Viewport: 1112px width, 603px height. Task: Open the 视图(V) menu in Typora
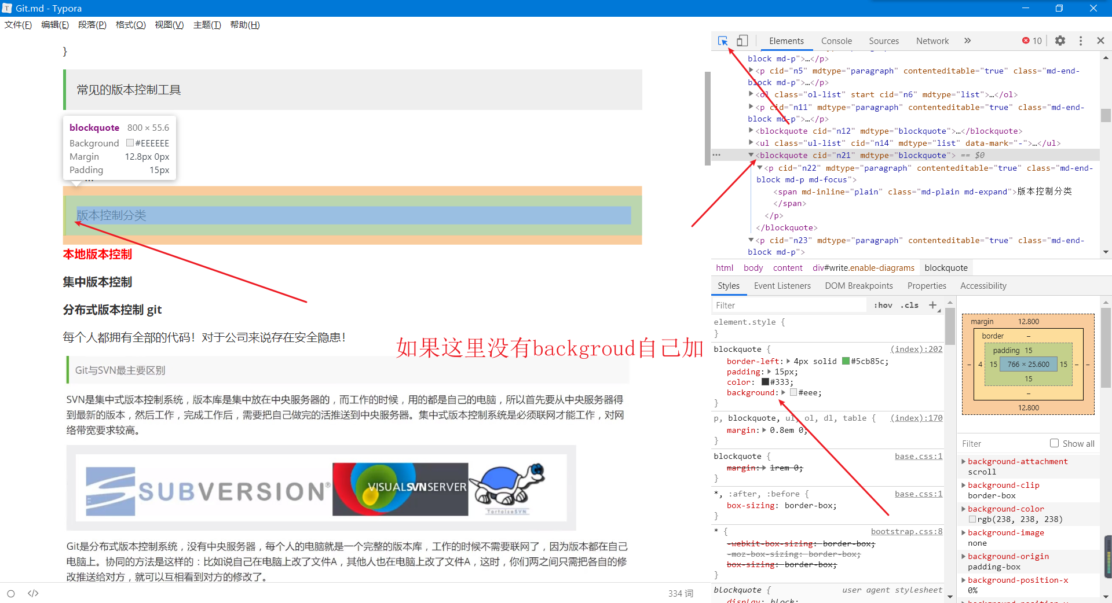tap(169, 24)
